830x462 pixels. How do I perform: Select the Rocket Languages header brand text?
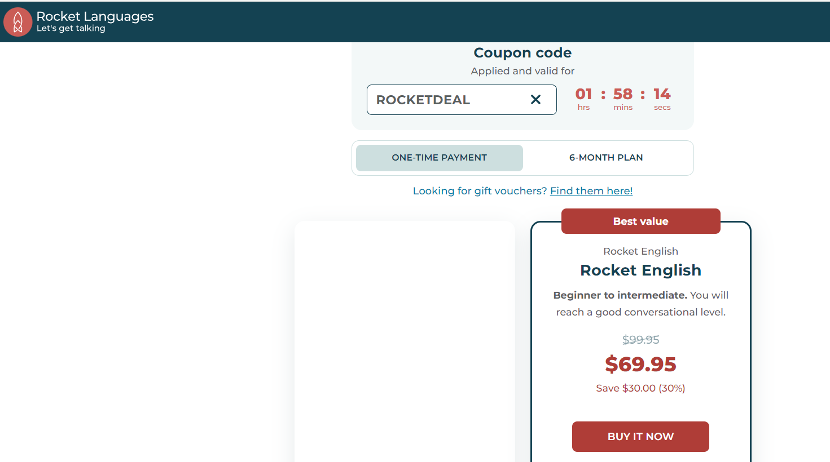[x=95, y=16]
